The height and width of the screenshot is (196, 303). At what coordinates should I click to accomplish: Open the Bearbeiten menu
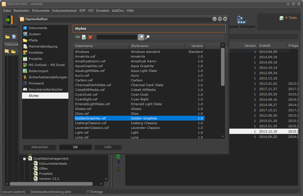tap(21, 11)
